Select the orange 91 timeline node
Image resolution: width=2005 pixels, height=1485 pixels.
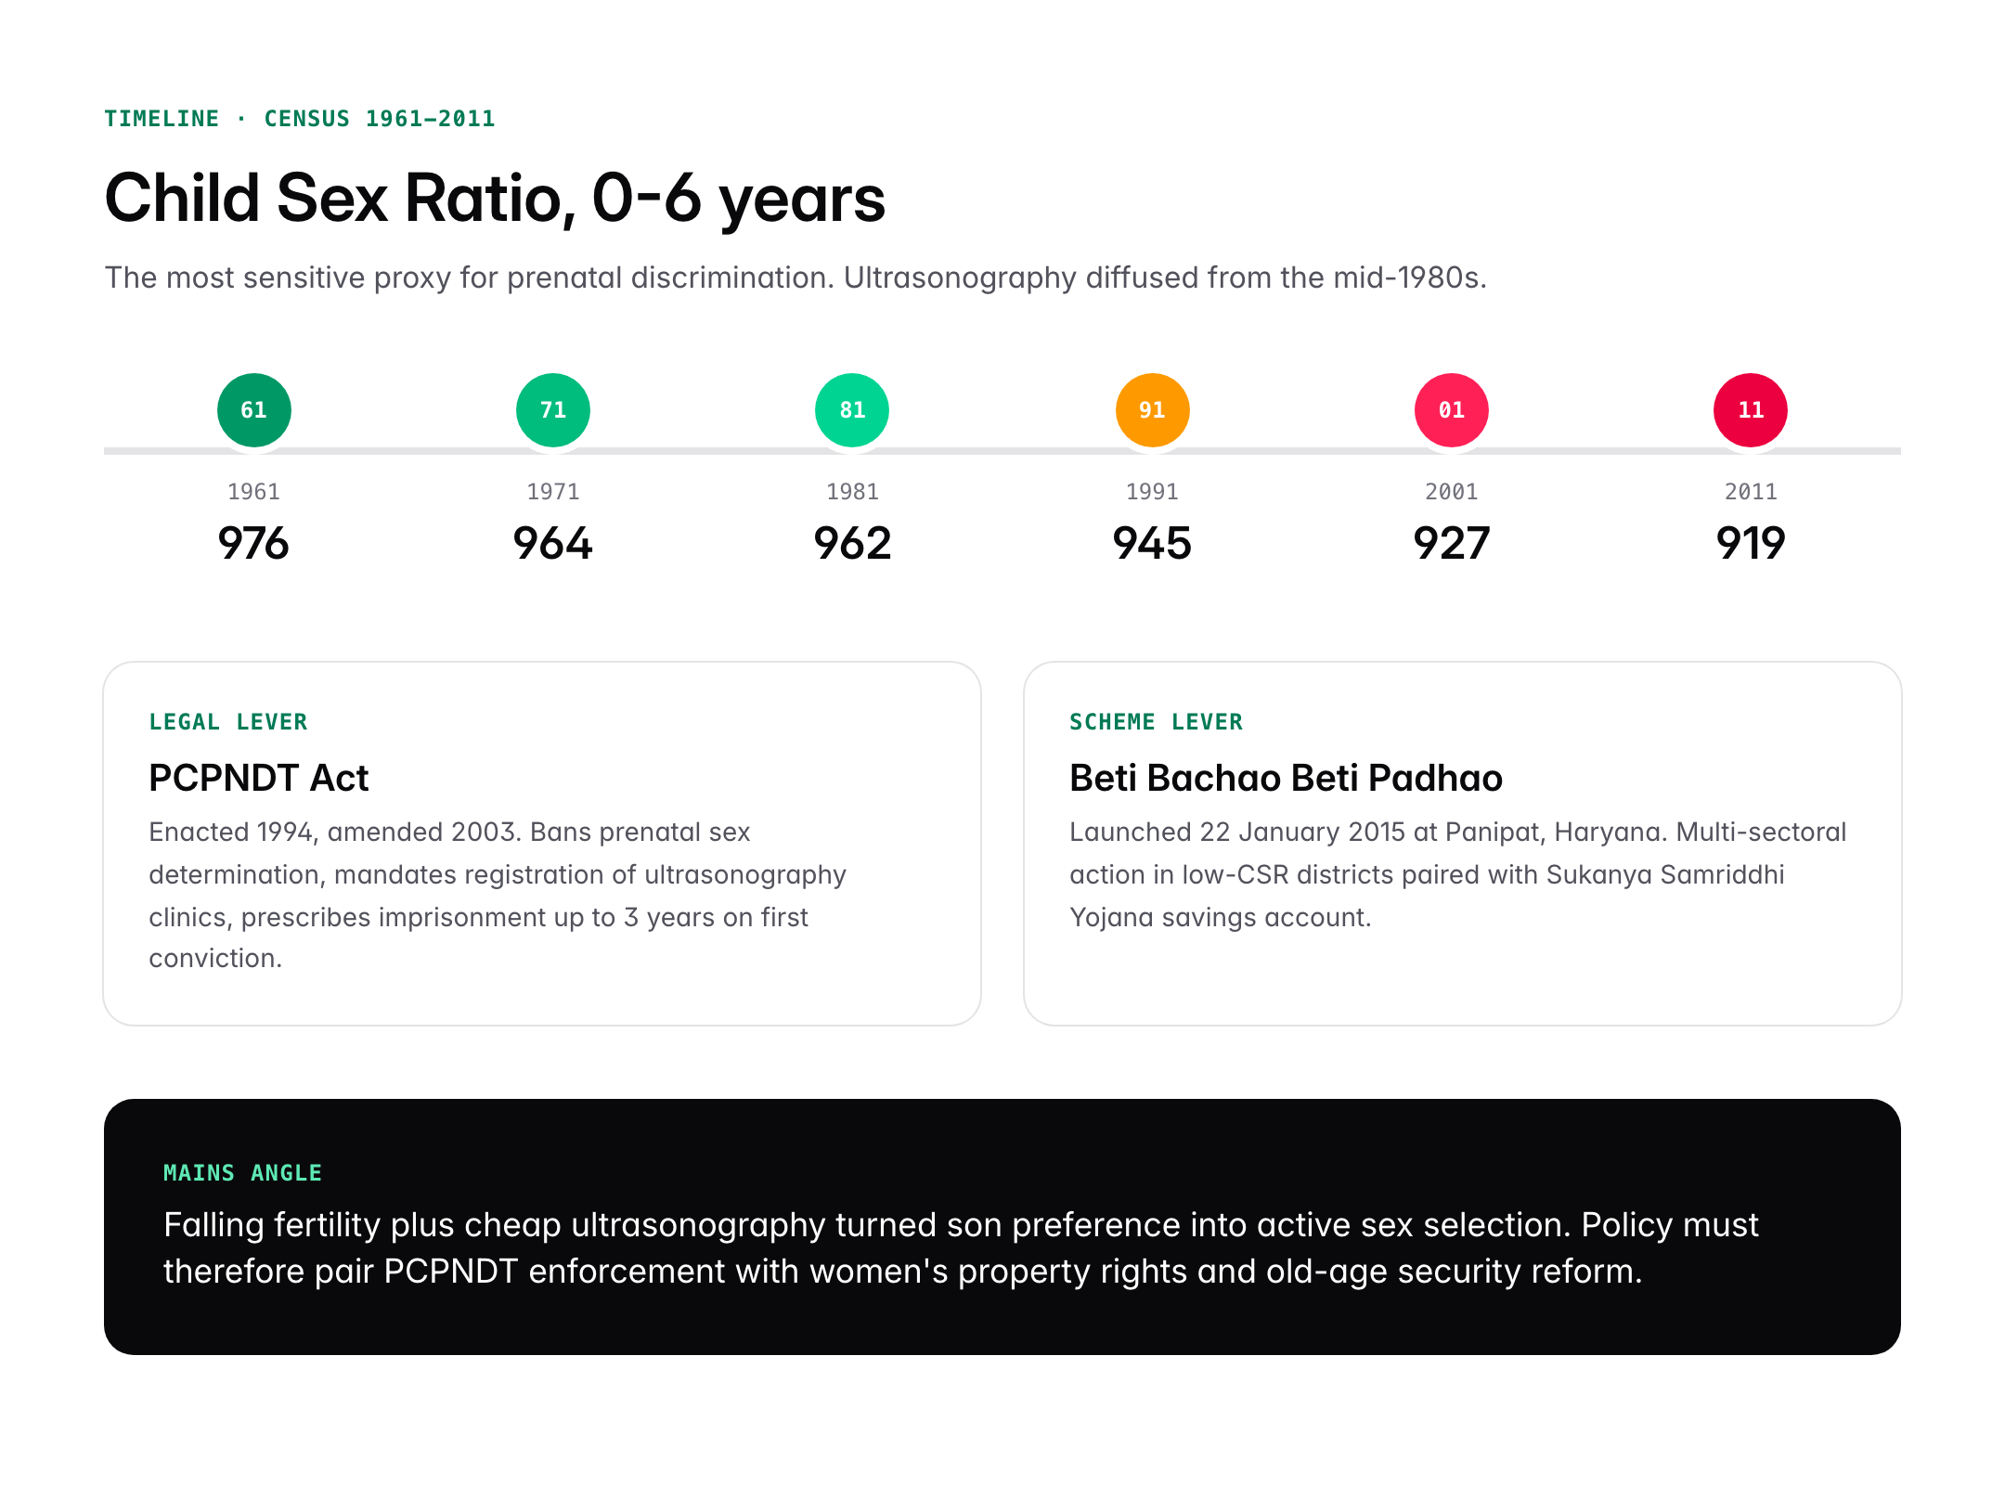(1151, 409)
